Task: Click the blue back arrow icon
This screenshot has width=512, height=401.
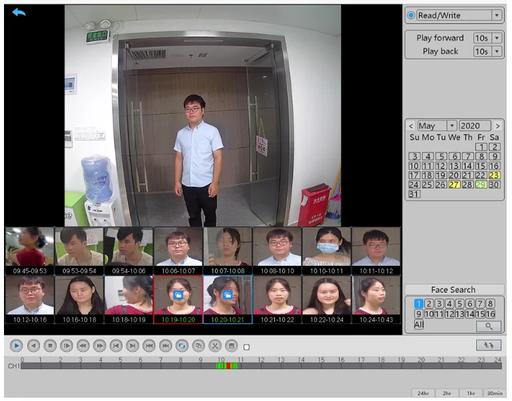Action: pos(19,13)
